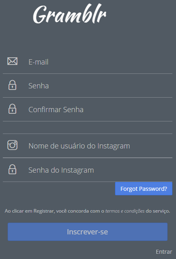Click the letter G in the Gramblr logo

click(39, 15)
